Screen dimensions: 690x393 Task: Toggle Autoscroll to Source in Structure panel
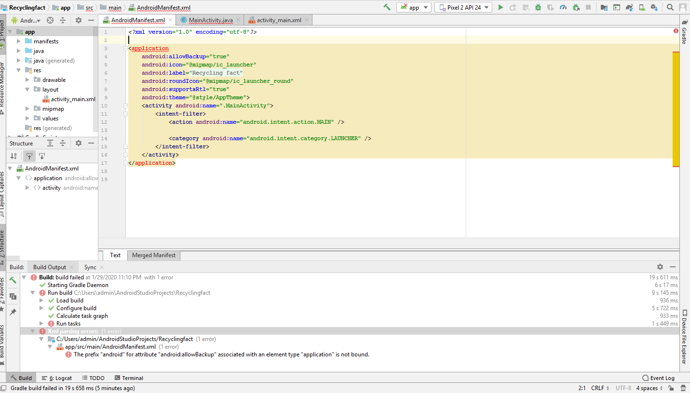tap(29, 156)
